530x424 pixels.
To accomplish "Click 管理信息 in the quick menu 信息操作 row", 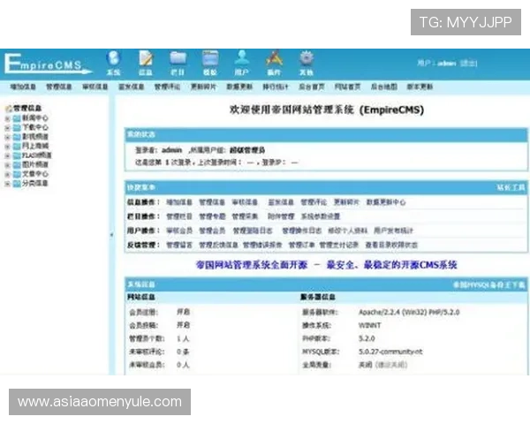I will 212,202.
